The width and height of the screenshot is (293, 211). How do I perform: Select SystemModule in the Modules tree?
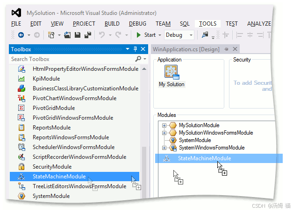[x=195, y=140]
